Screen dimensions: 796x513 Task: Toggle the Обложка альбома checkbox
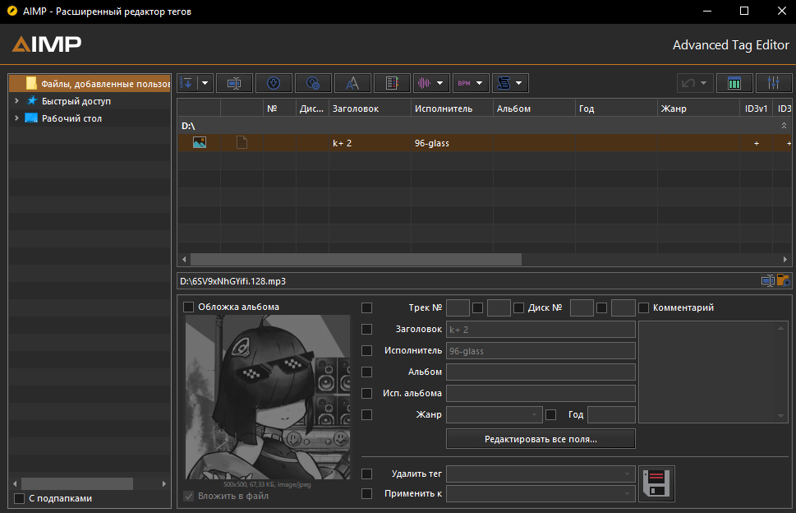(188, 307)
